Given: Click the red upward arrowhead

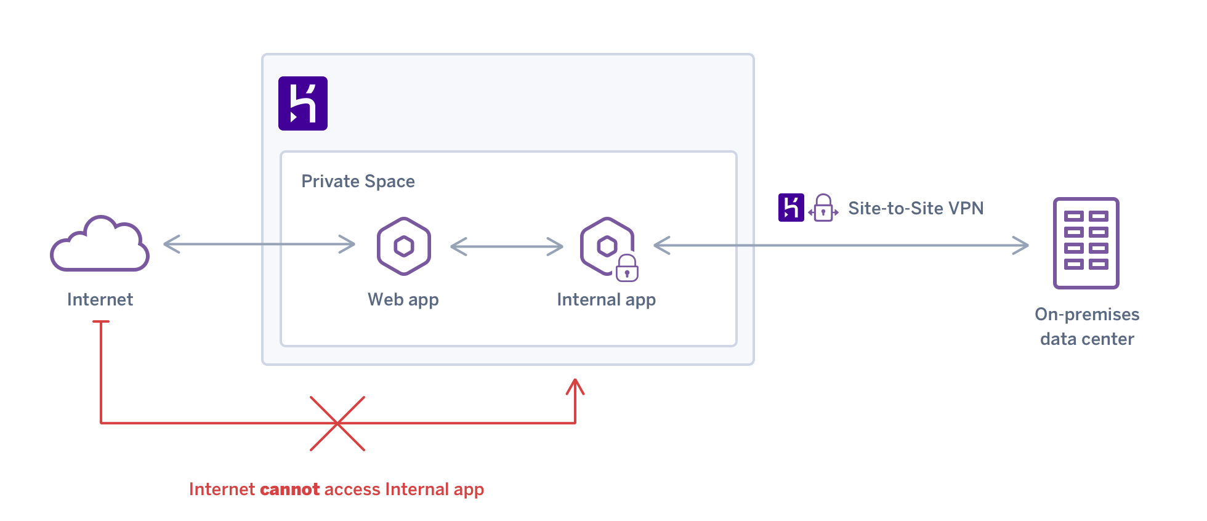Looking at the screenshot, I should coord(575,387).
